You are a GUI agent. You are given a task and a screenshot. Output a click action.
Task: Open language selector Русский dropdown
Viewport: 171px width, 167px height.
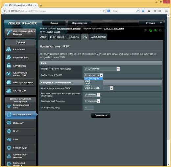(x=151, y=23)
